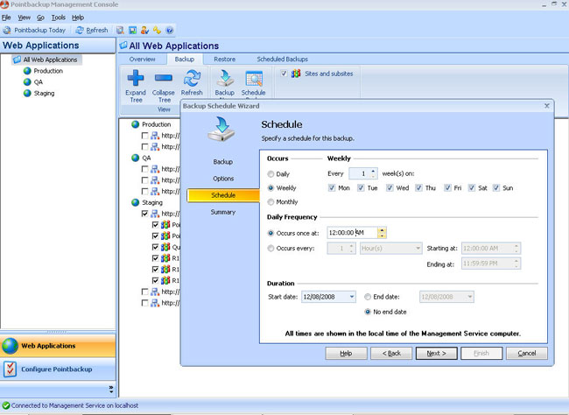Click the green connected status icon
This screenshot has height=415, width=569.
pyautogui.click(x=6, y=405)
